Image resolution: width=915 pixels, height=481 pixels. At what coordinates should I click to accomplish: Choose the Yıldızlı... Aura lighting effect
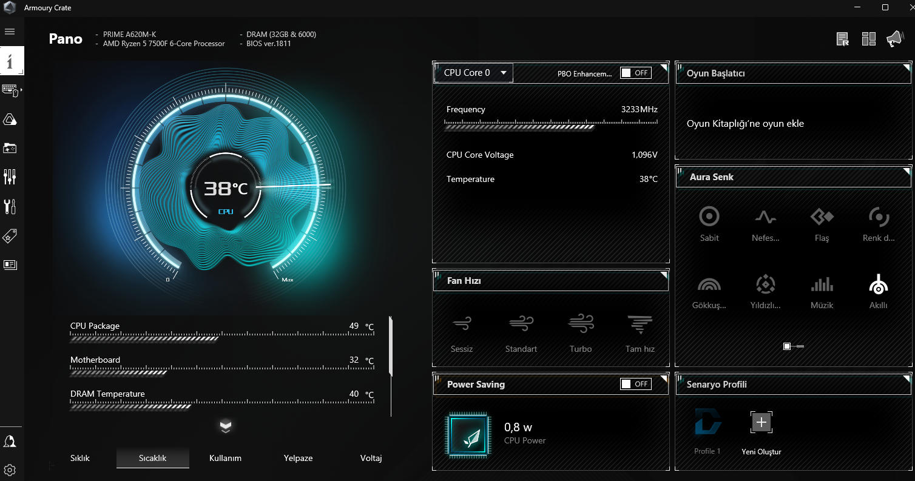pyautogui.click(x=766, y=291)
